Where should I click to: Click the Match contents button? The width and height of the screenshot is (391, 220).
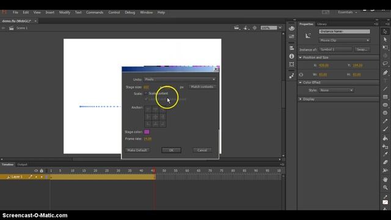coord(202,87)
